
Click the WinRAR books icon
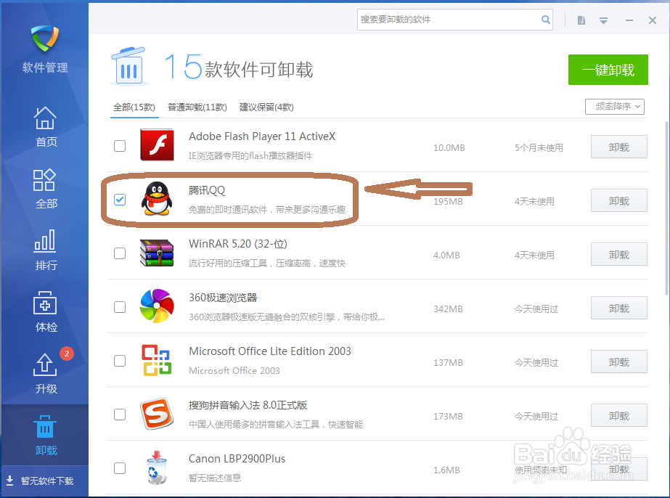tap(157, 253)
